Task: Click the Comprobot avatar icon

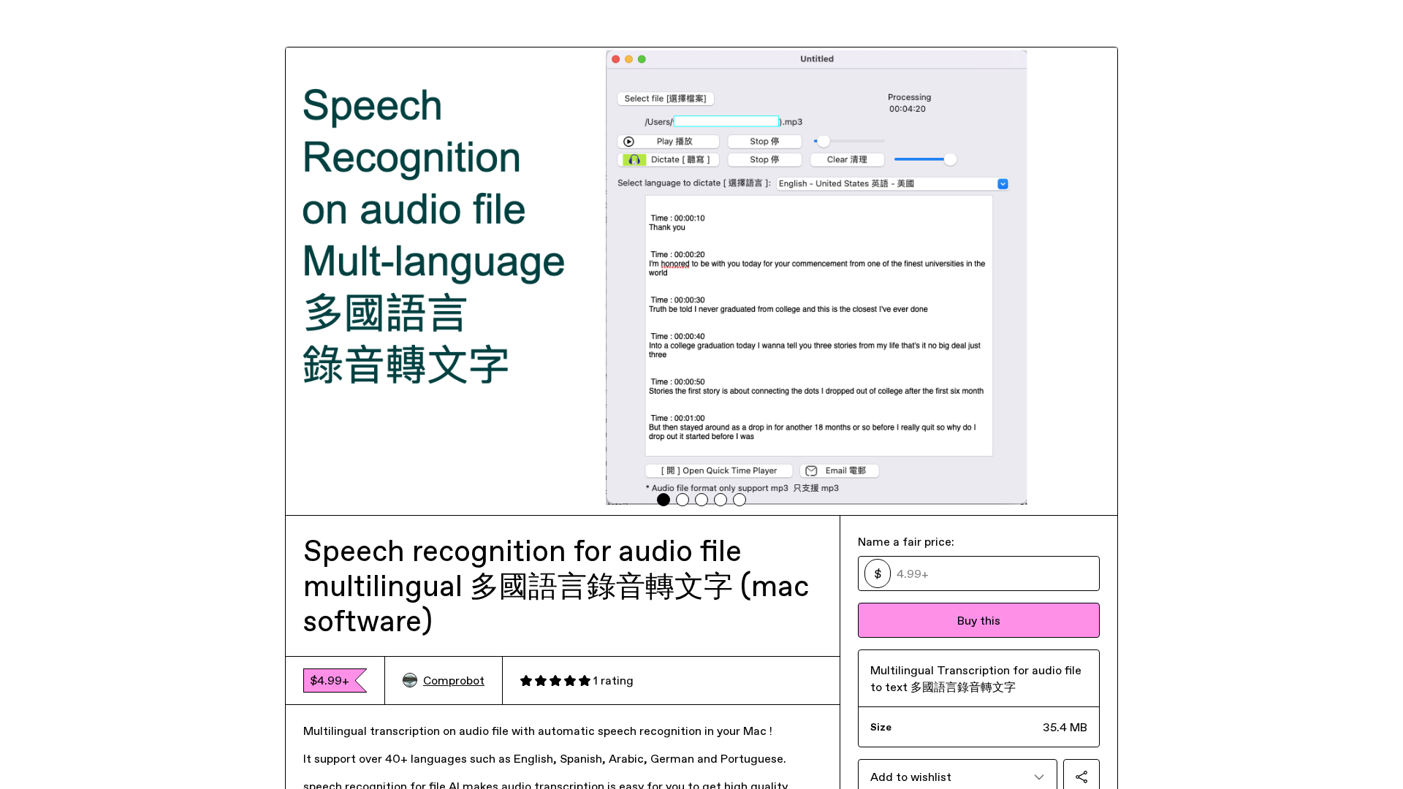Action: tap(410, 680)
